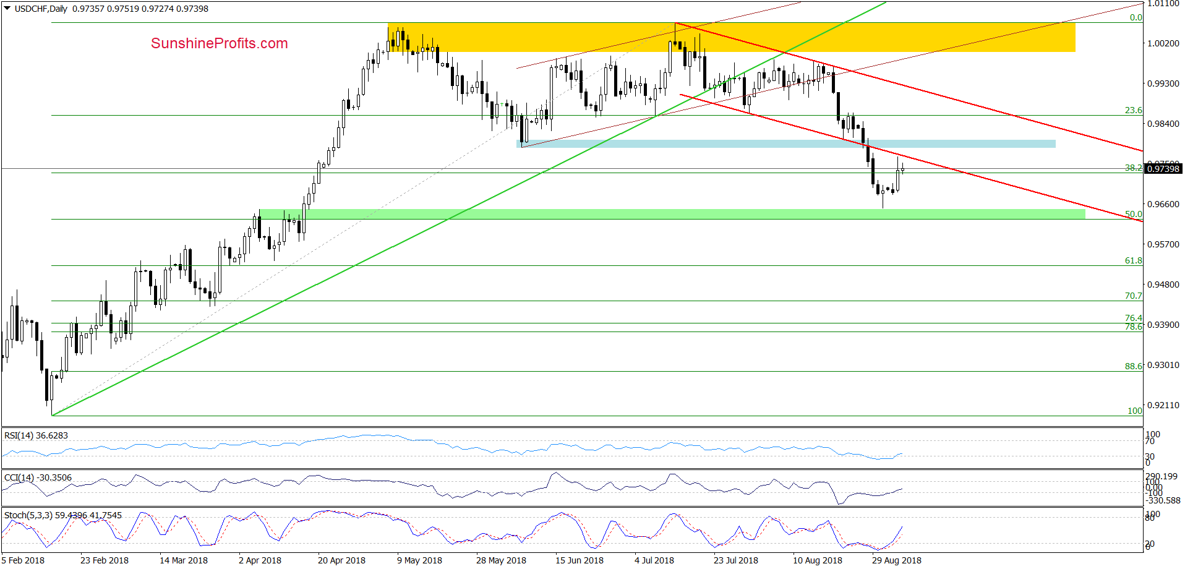Open the SunshineProfits.com link
The height and width of the screenshot is (569, 1185).
pyautogui.click(x=220, y=43)
